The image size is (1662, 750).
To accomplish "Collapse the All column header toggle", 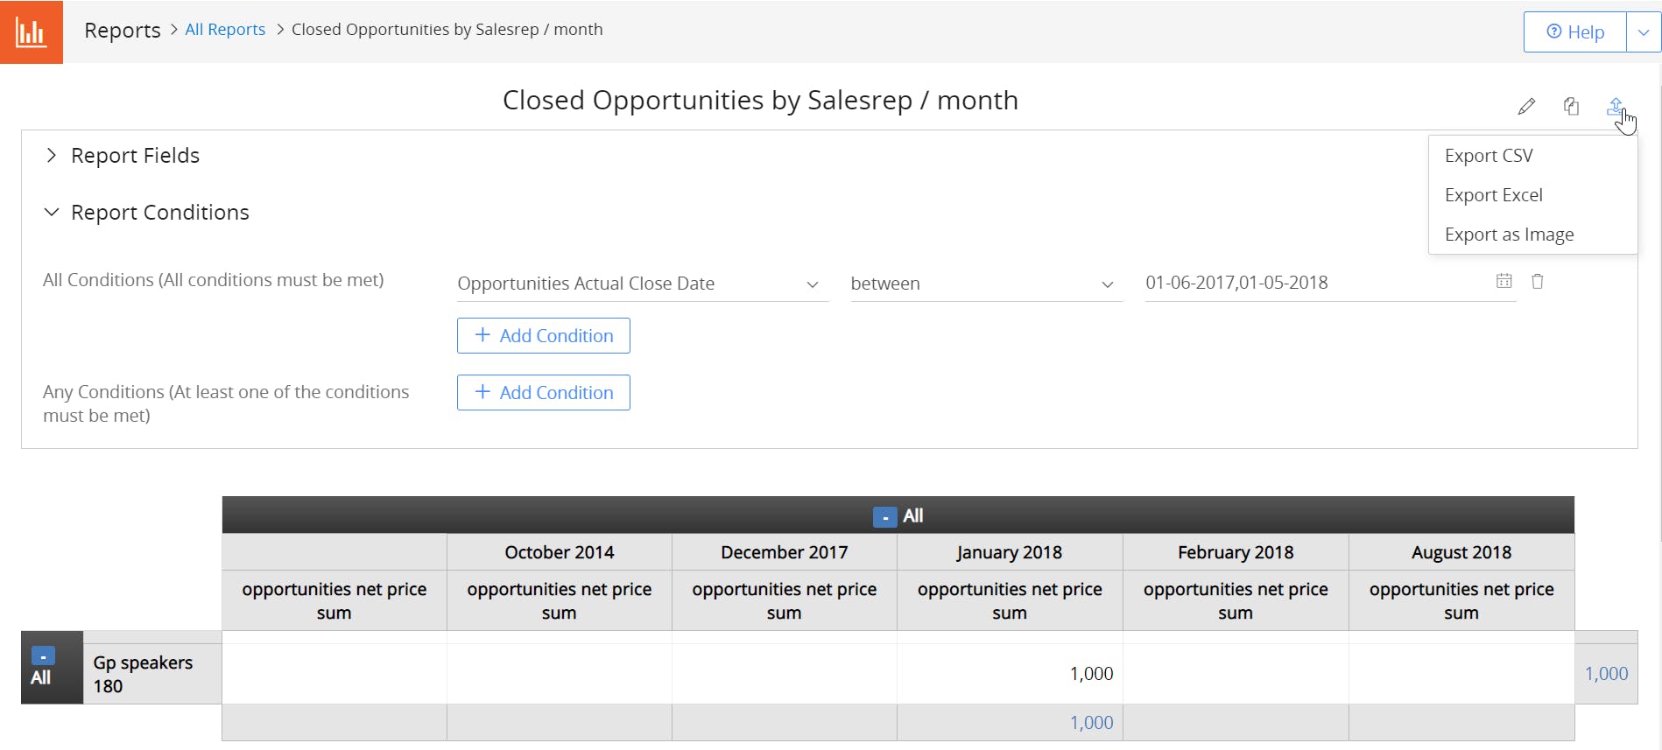I will pyautogui.click(x=884, y=517).
